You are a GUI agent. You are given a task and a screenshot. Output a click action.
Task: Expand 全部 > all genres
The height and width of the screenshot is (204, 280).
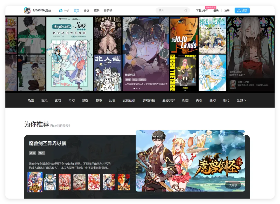click(241, 100)
